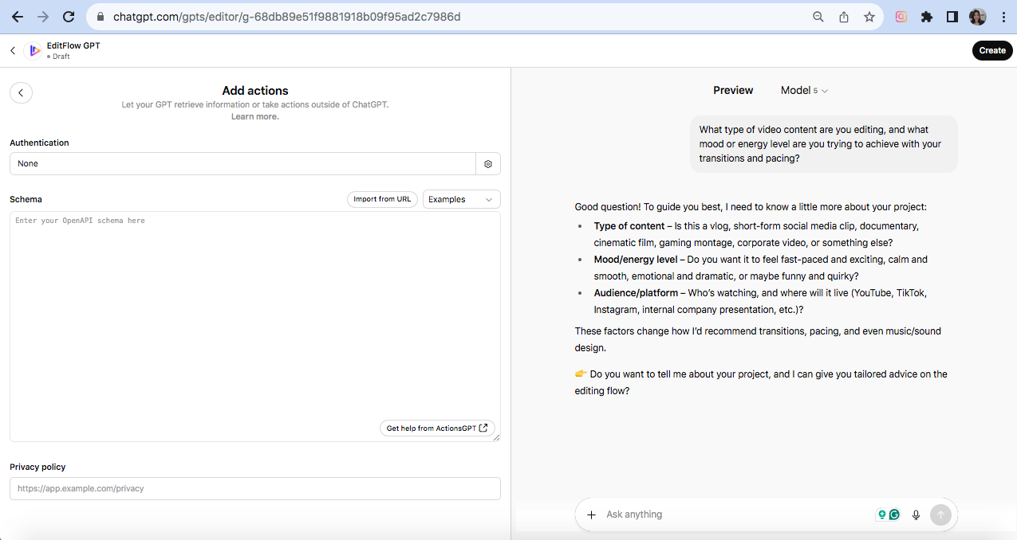Open the Model selector dropdown

[x=804, y=91]
